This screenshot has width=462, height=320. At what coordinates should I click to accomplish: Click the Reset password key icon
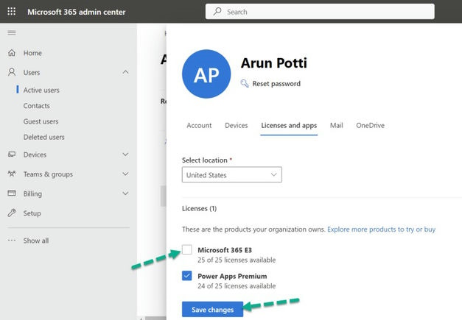[x=245, y=84]
